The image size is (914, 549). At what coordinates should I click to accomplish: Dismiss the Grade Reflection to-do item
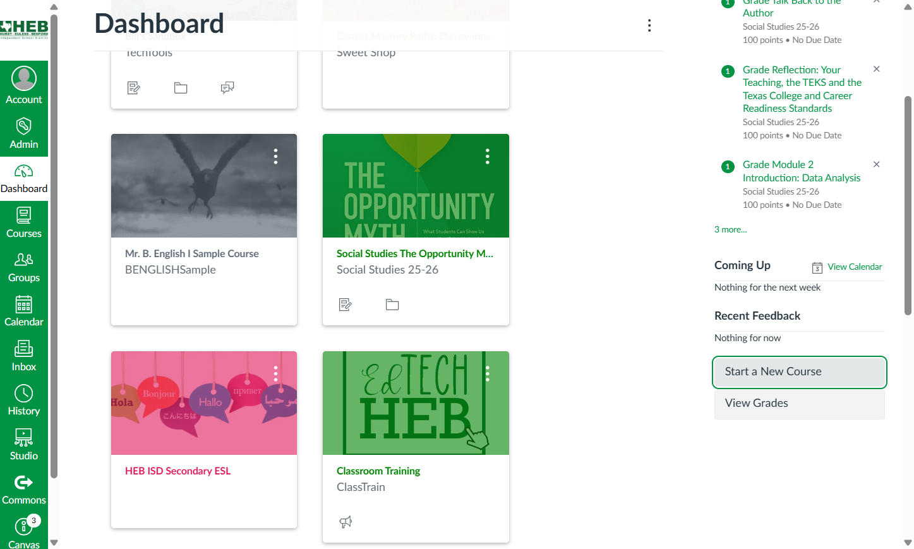pos(876,69)
